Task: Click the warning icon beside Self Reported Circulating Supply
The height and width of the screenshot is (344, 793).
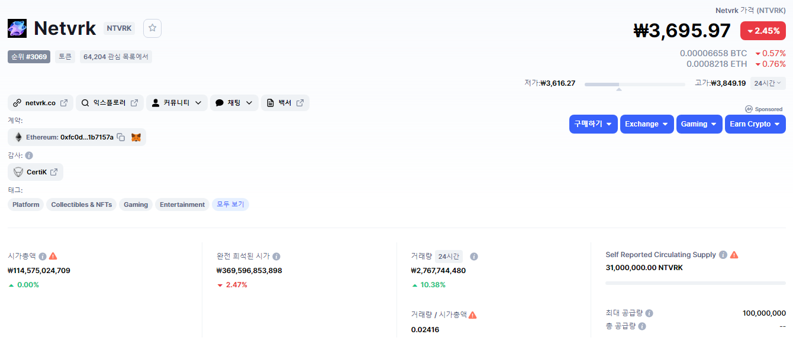Action: (734, 255)
